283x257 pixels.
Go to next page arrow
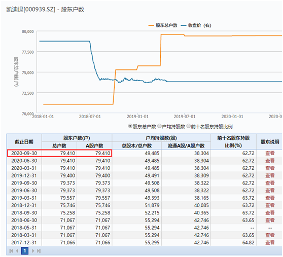pyautogui.click(x=33, y=251)
